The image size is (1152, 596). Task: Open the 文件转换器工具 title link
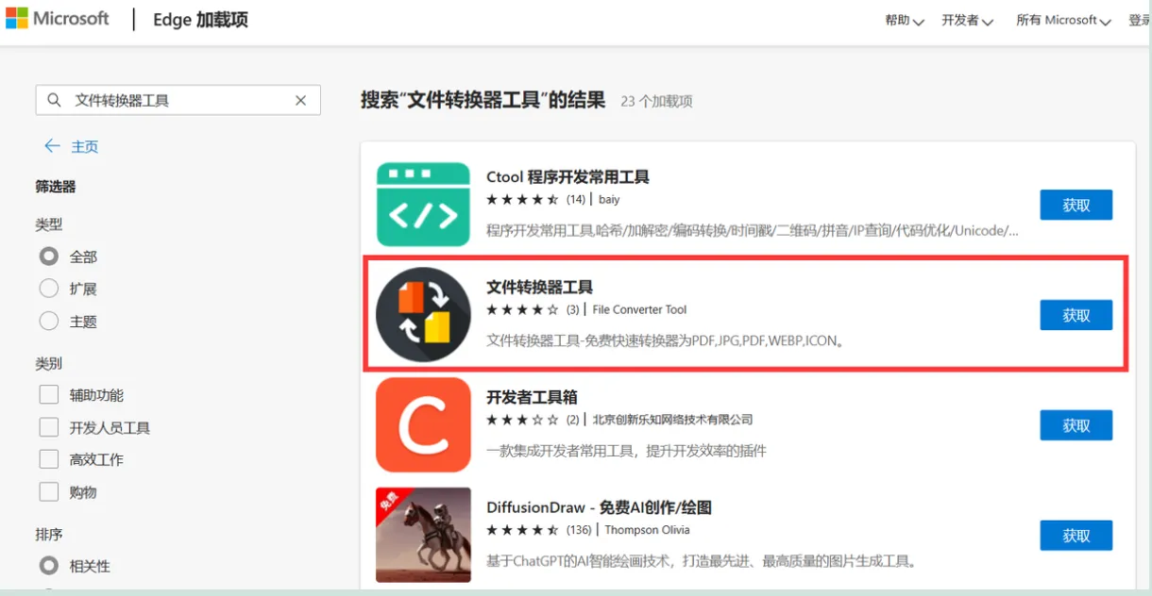coord(539,288)
